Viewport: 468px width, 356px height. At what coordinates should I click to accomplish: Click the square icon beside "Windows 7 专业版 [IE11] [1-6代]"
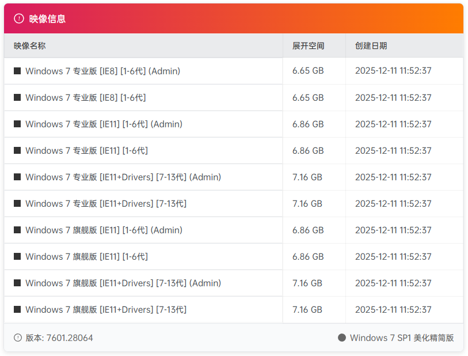tap(16, 150)
